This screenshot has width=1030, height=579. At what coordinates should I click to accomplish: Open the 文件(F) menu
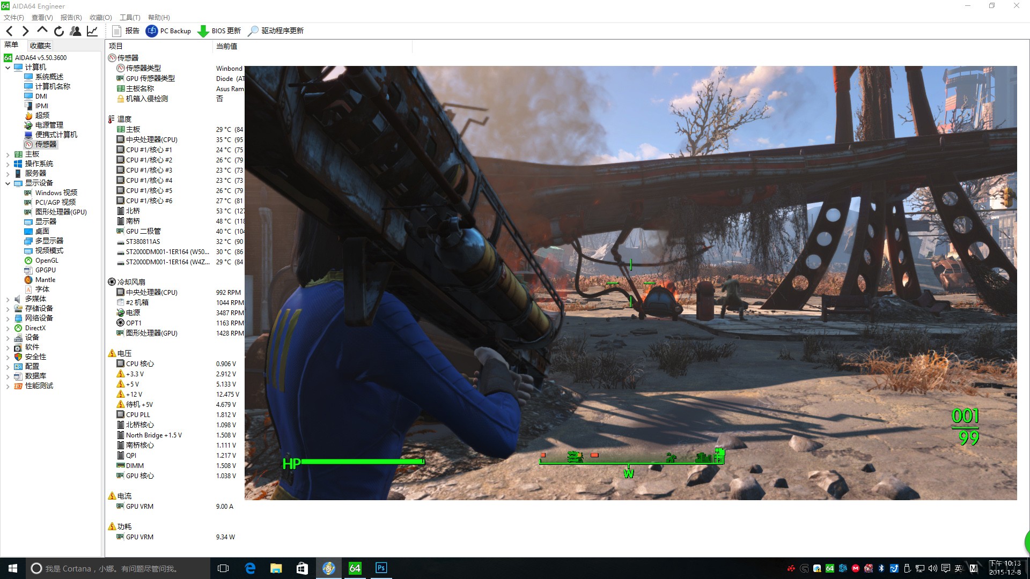pos(13,18)
